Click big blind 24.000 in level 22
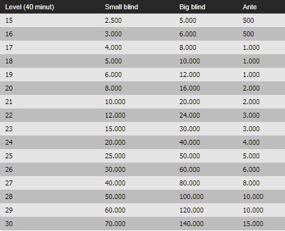 pyautogui.click(x=190, y=115)
